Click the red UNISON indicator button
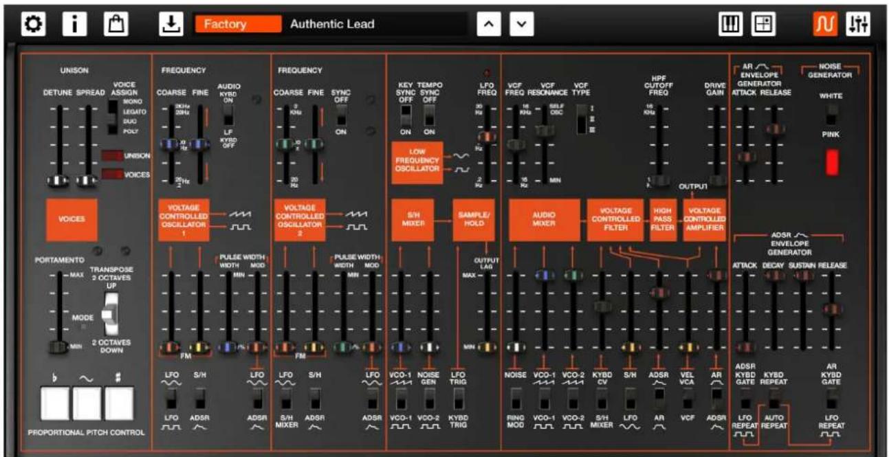The image size is (889, 457). point(112,156)
